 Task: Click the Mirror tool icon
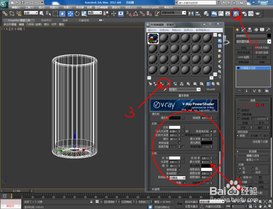(x=191, y=14)
